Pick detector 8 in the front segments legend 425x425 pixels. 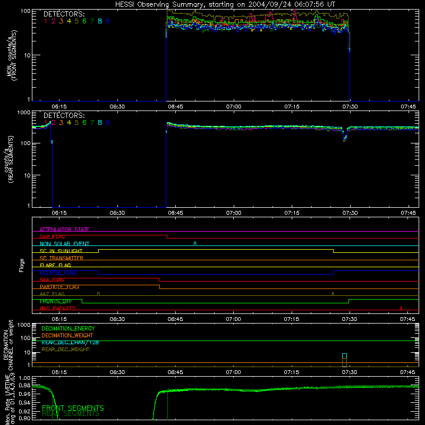click(100, 21)
